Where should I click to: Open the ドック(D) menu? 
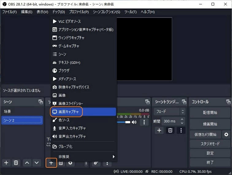[59, 12]
